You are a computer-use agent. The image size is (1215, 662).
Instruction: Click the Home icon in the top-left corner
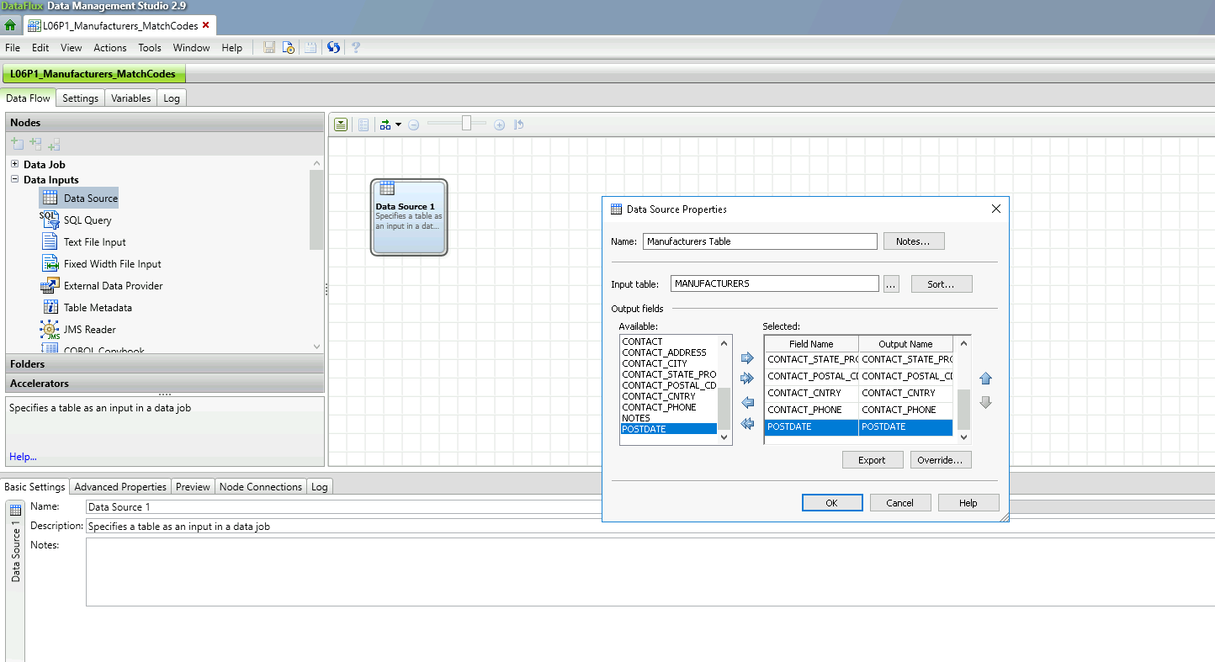[11, 24]
